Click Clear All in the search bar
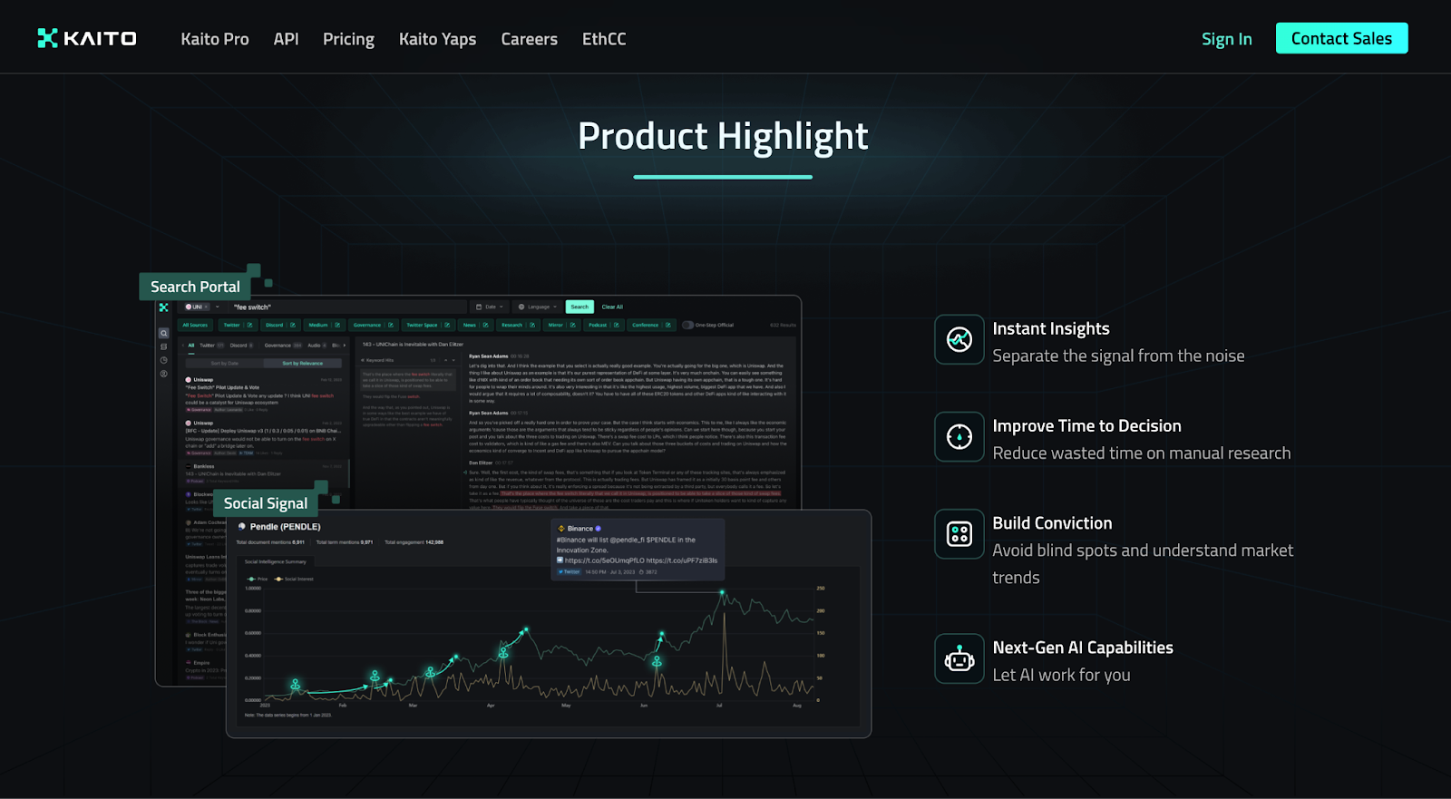1451x799 pixels. (x=612, y=307)
